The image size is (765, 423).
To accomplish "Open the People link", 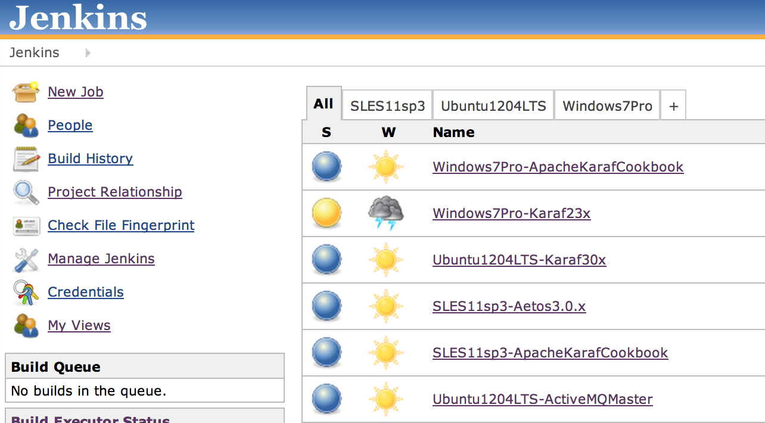I will (70, 125).
